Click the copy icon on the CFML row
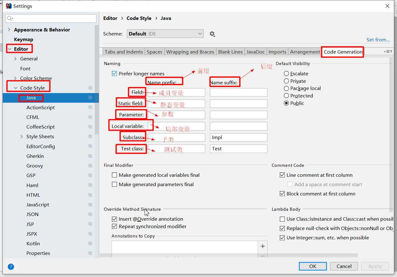This screenshot has width=397, height=277. click(90, 117)
